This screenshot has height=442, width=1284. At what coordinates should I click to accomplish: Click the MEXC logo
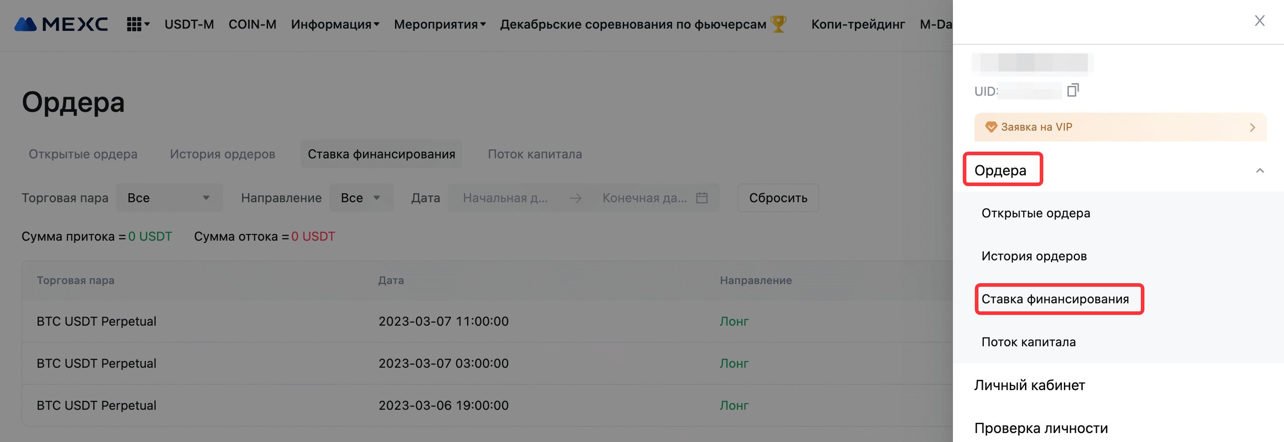click(x=61, y=24)
